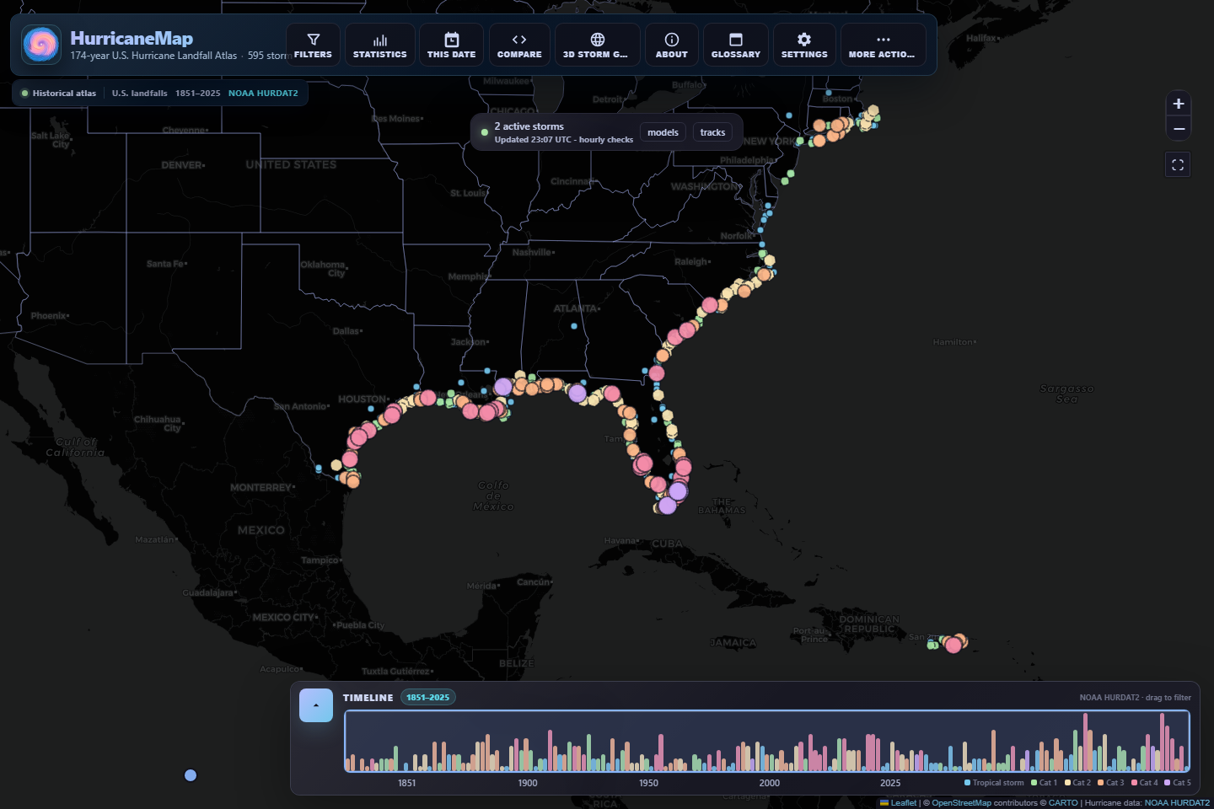This screenshot has width=1214, height=809.
Task: Click the HurricaneMap swirl logo
Action: point(41,44)
